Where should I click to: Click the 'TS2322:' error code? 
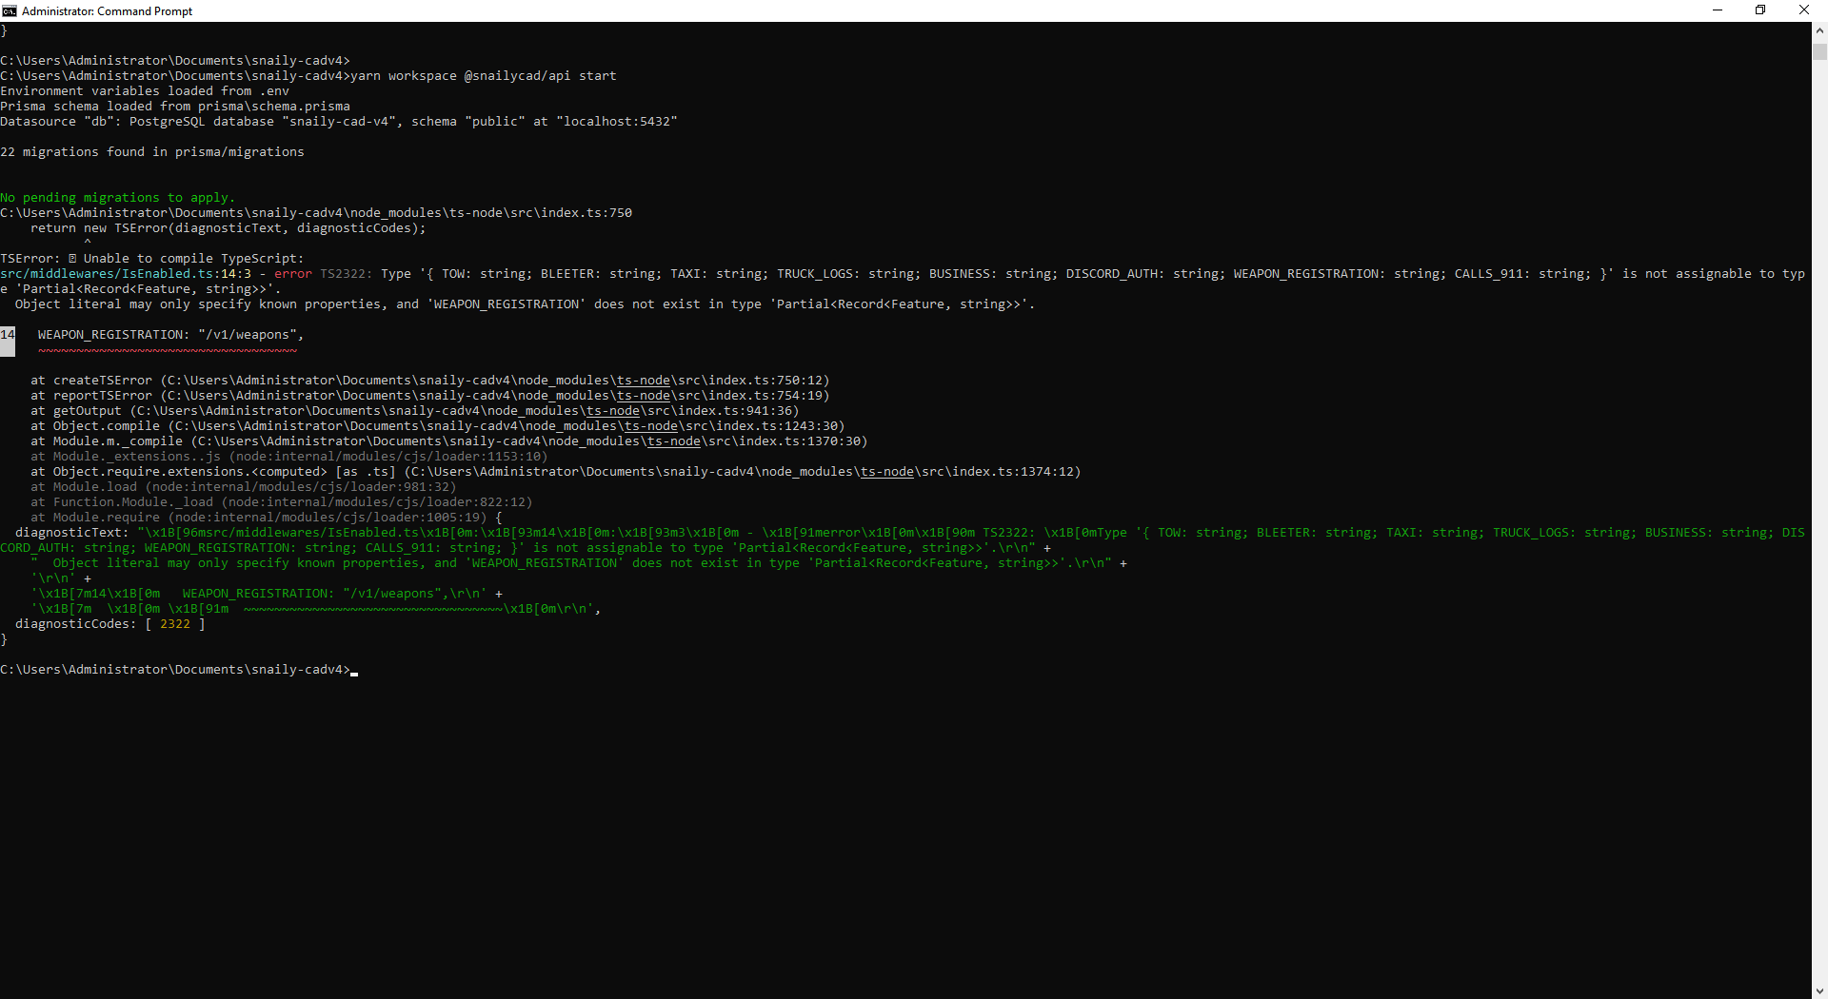pos(347,274)
